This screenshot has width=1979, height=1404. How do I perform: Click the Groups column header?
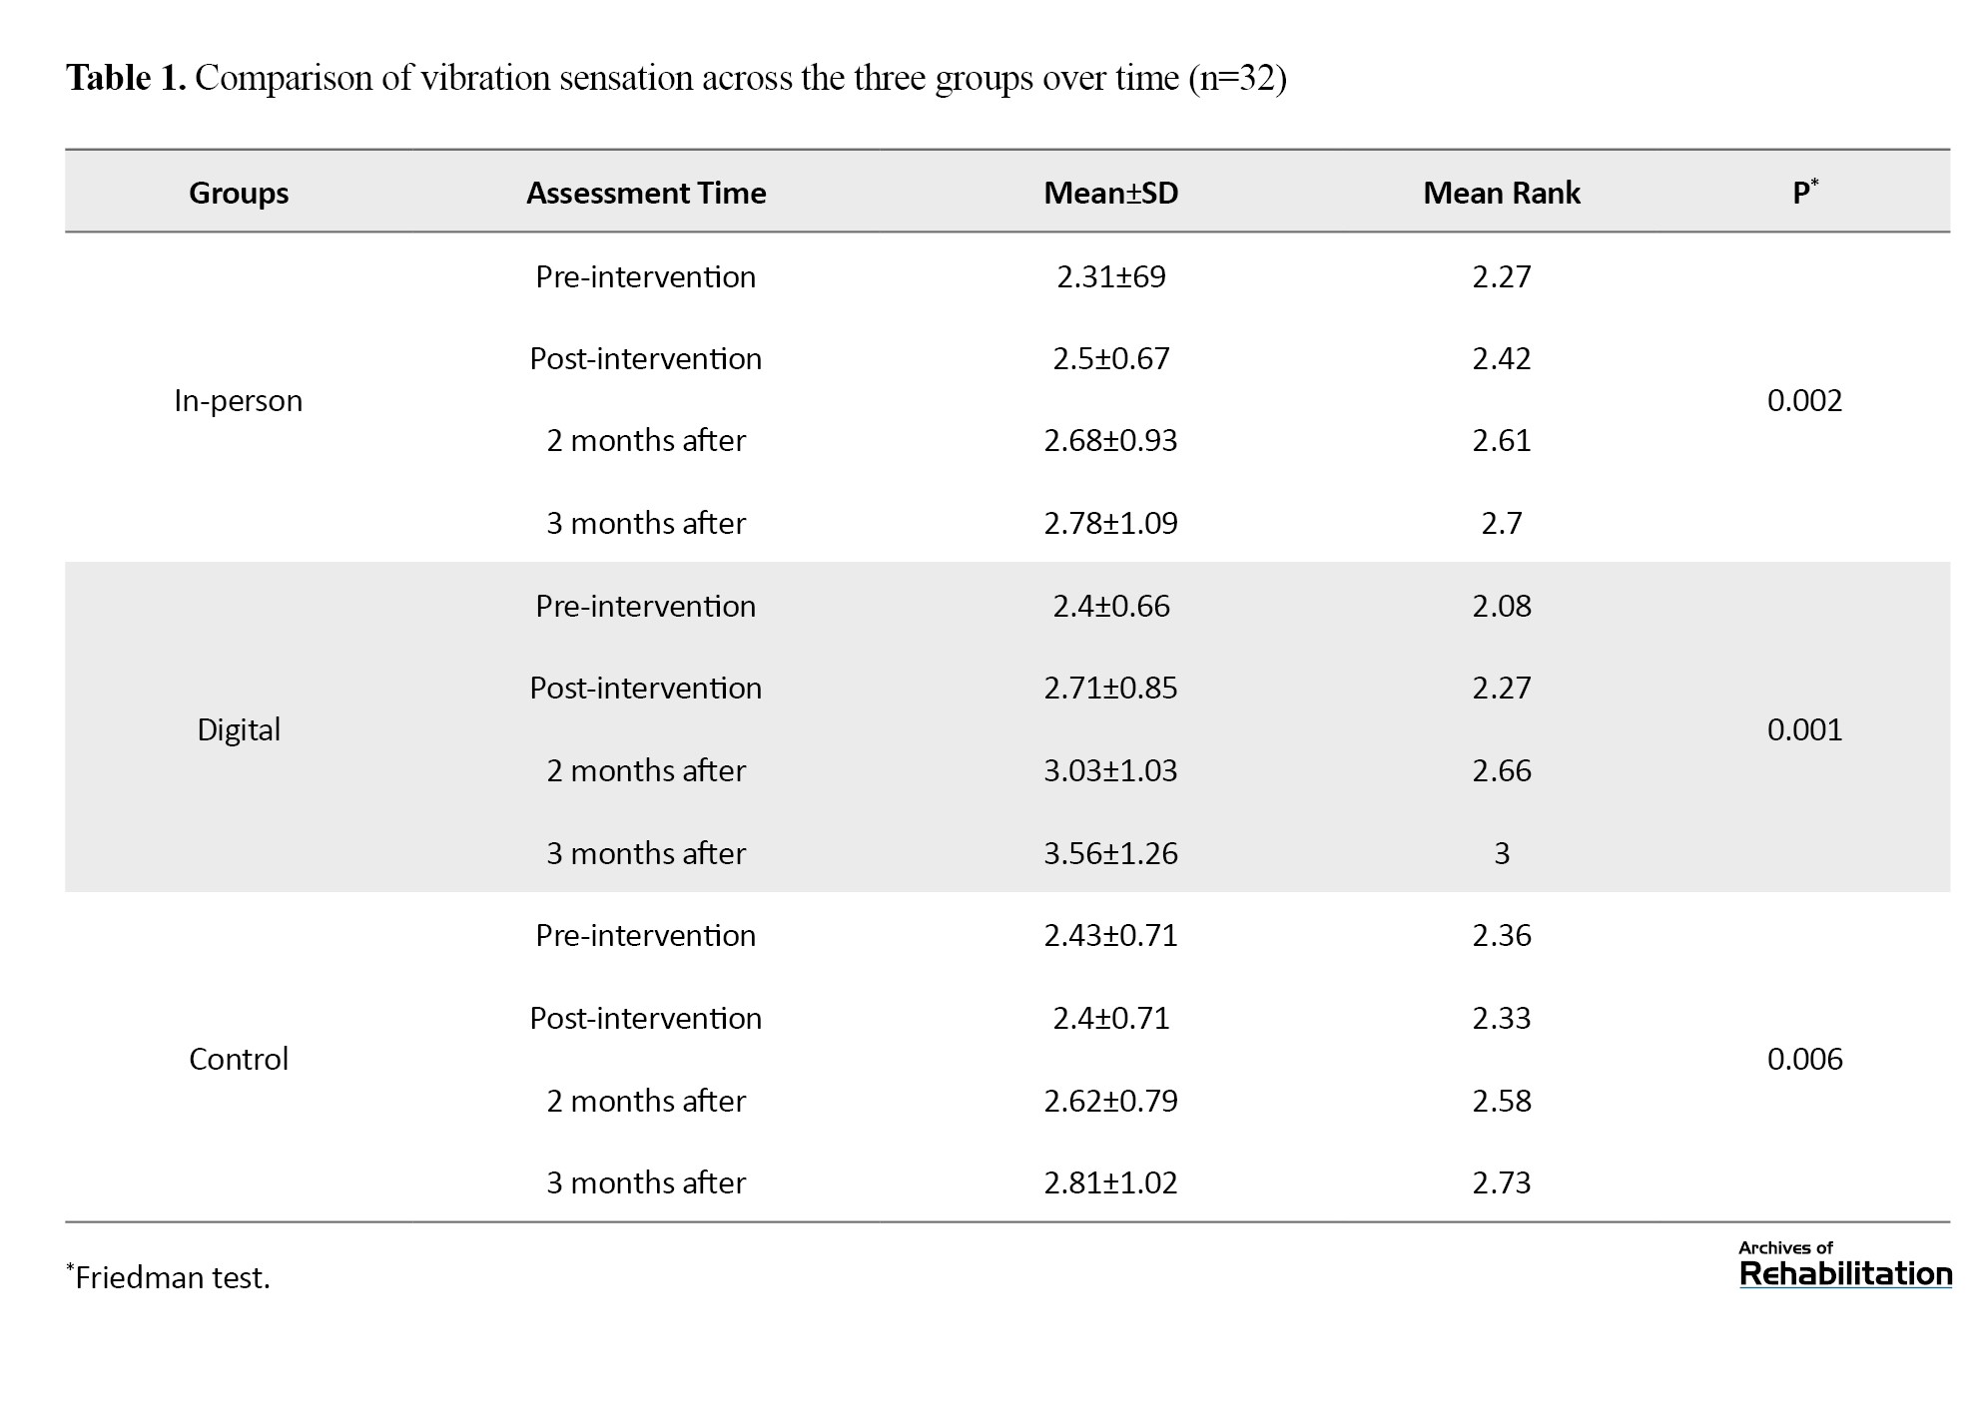tap(239, 193)
